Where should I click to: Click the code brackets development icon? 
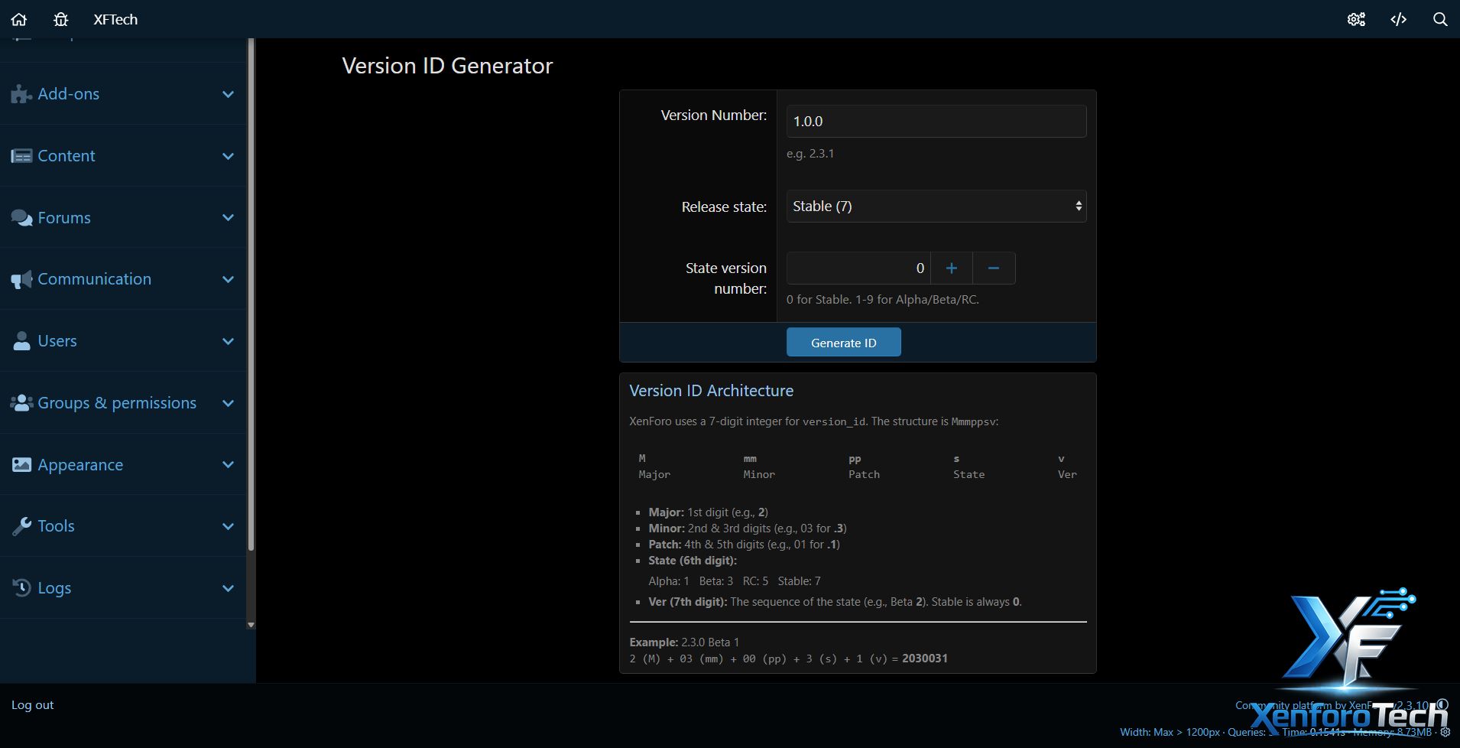point(1398,19)
